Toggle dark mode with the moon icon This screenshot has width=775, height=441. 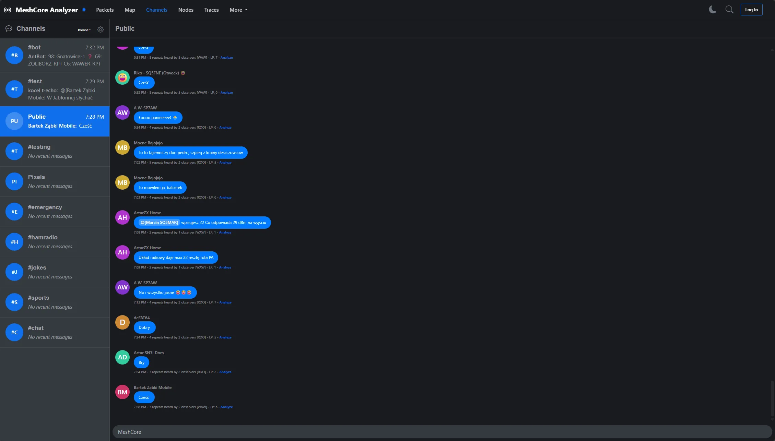pos(713,10)
